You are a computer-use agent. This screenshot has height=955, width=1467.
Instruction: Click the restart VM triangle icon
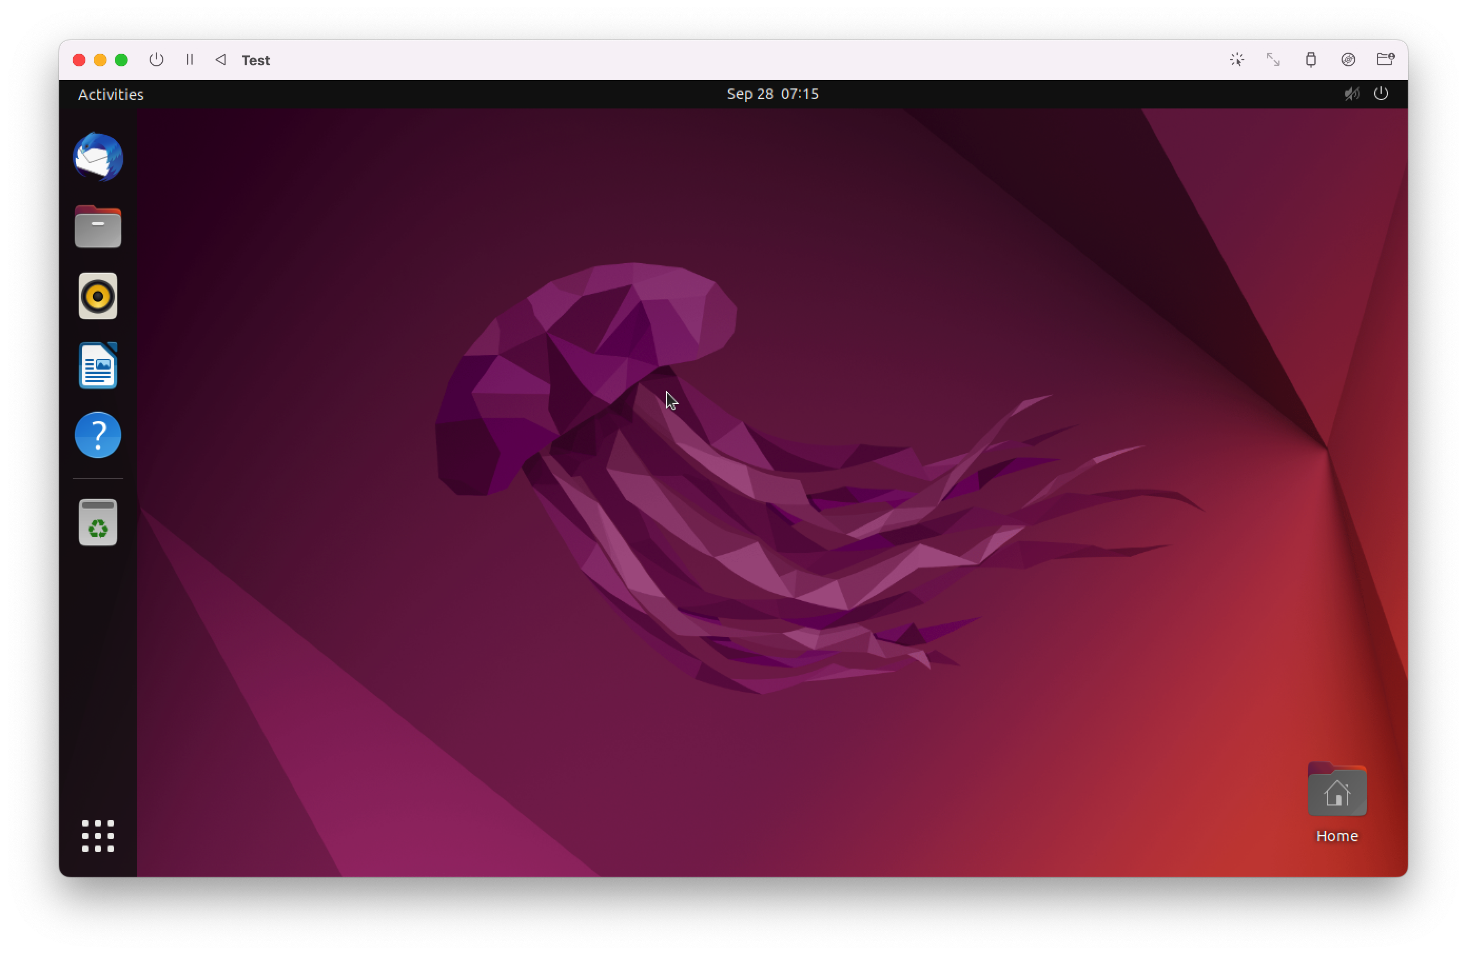click(221, 59)
